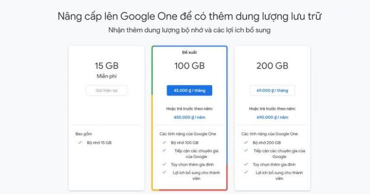Screen dimensions: 370x194
Task: Click 200 GB plan's Lợi ích bổ sung checkmark
Action: 246,172
